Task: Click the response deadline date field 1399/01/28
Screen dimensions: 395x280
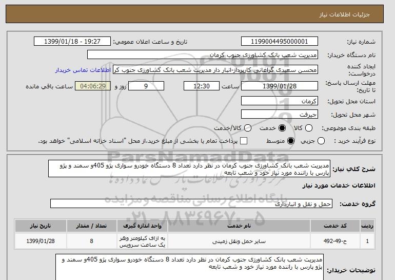Action: tap(280, 86)
